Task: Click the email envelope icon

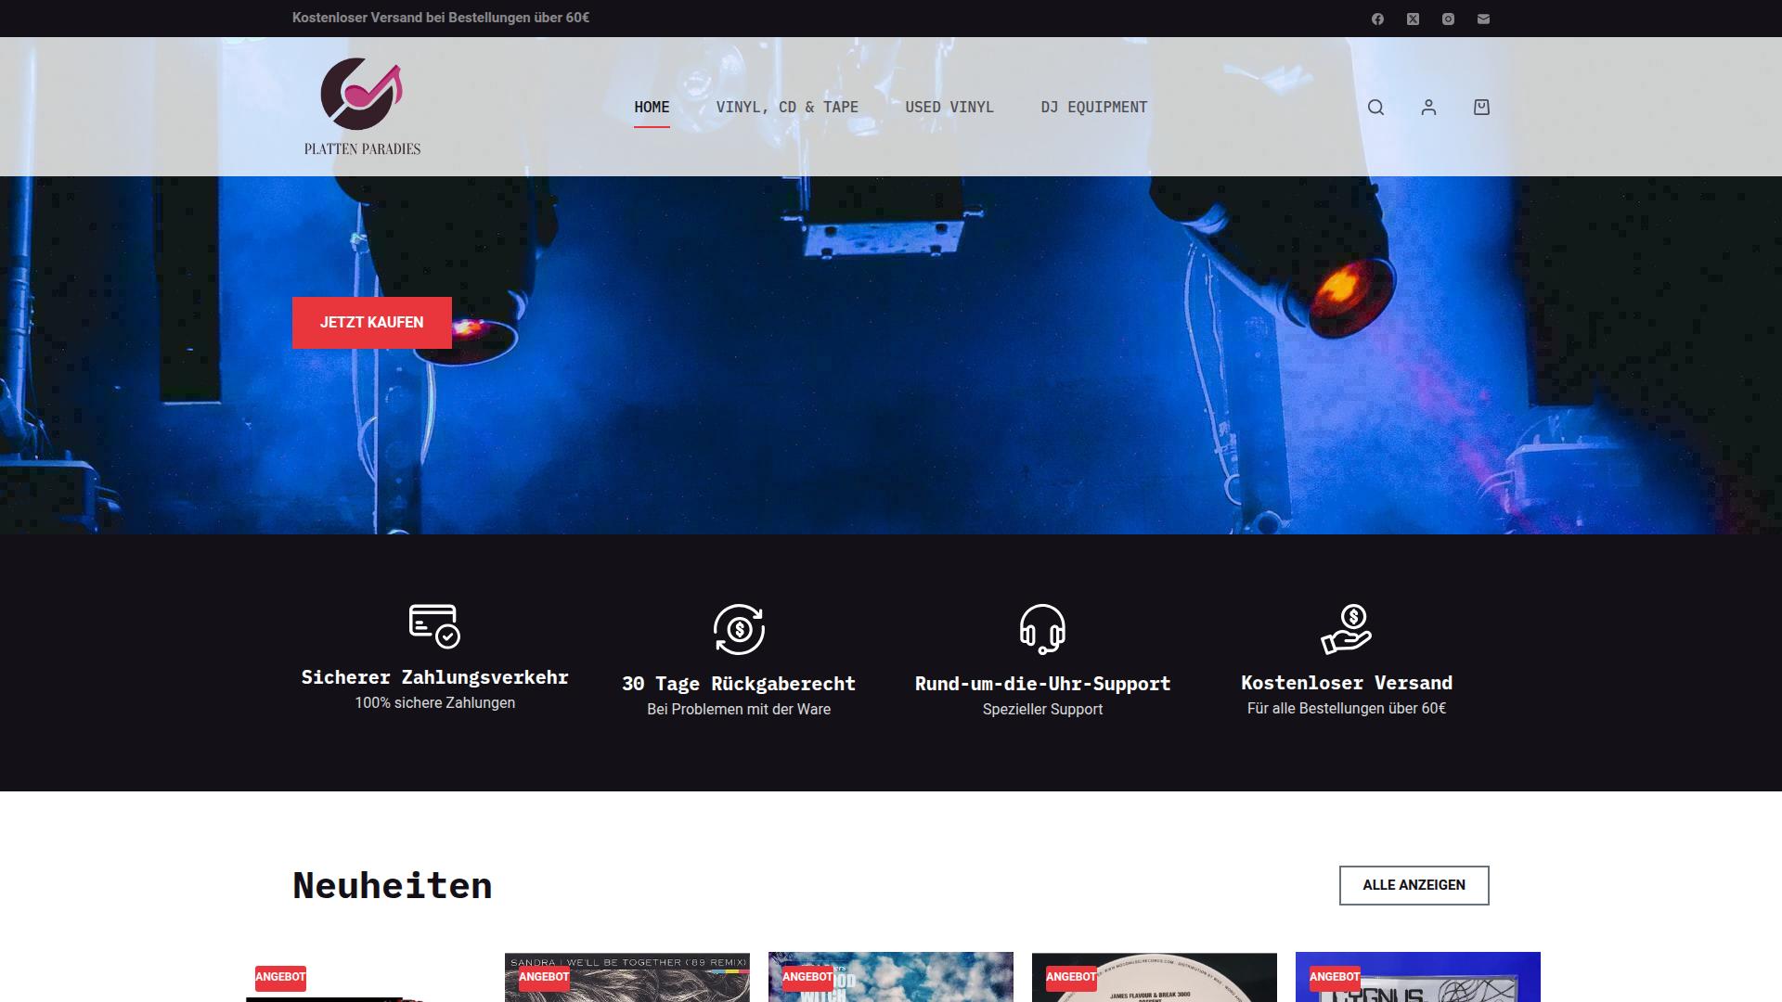Action: tap(1483, 19)
